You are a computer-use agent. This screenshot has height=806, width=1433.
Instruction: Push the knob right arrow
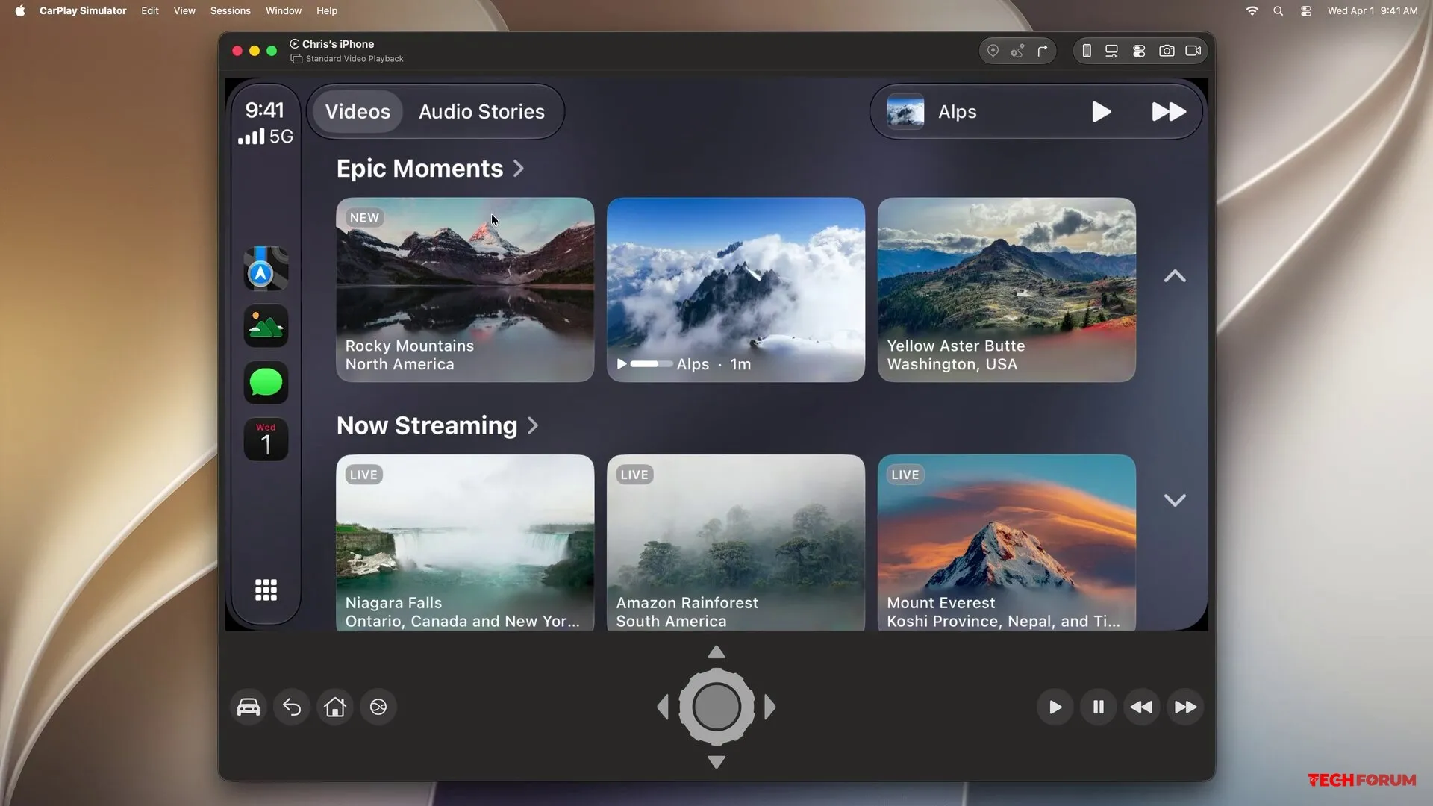coord(770,707)
